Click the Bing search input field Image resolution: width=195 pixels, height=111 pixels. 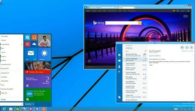click(122, 23)
